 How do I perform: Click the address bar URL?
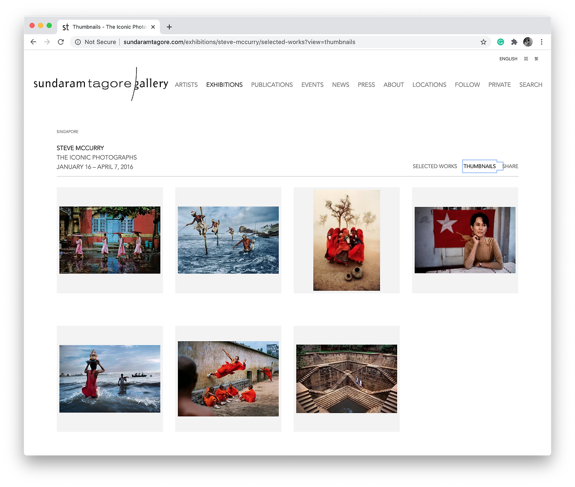coord(239,42)
